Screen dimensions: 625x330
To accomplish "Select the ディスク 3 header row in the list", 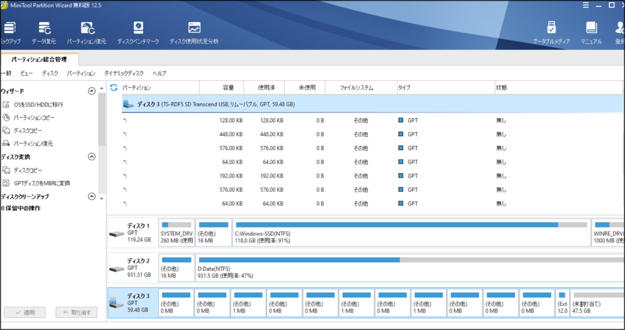I will [372, 104].
